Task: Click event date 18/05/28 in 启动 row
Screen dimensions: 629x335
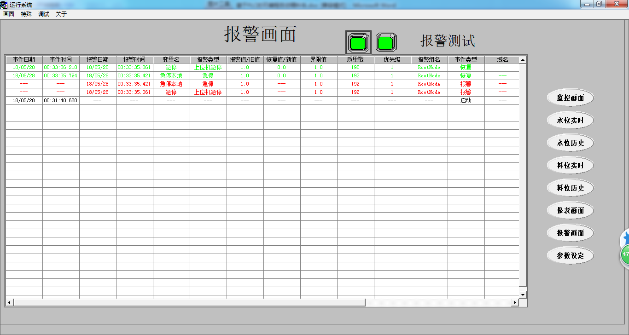Action: [x=24, y=100]
